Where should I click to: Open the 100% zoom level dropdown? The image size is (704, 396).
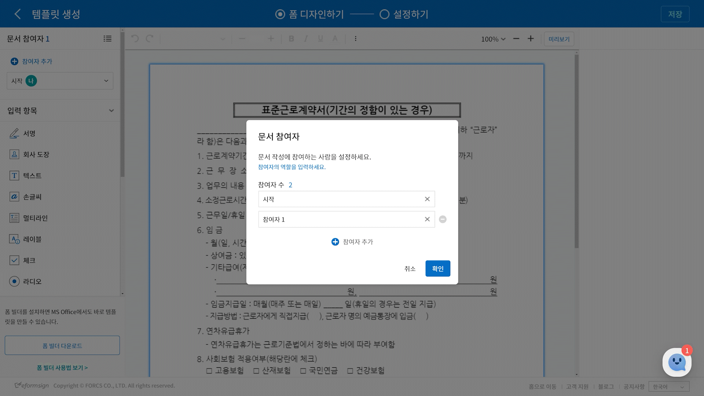pyautogui.click(x=493, y=39)
